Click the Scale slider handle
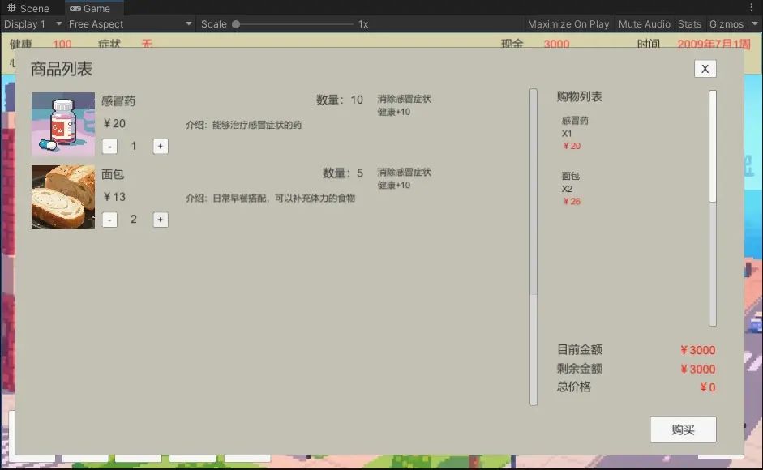The width and height of the screenshot is (763, 470). click(236, 24)
